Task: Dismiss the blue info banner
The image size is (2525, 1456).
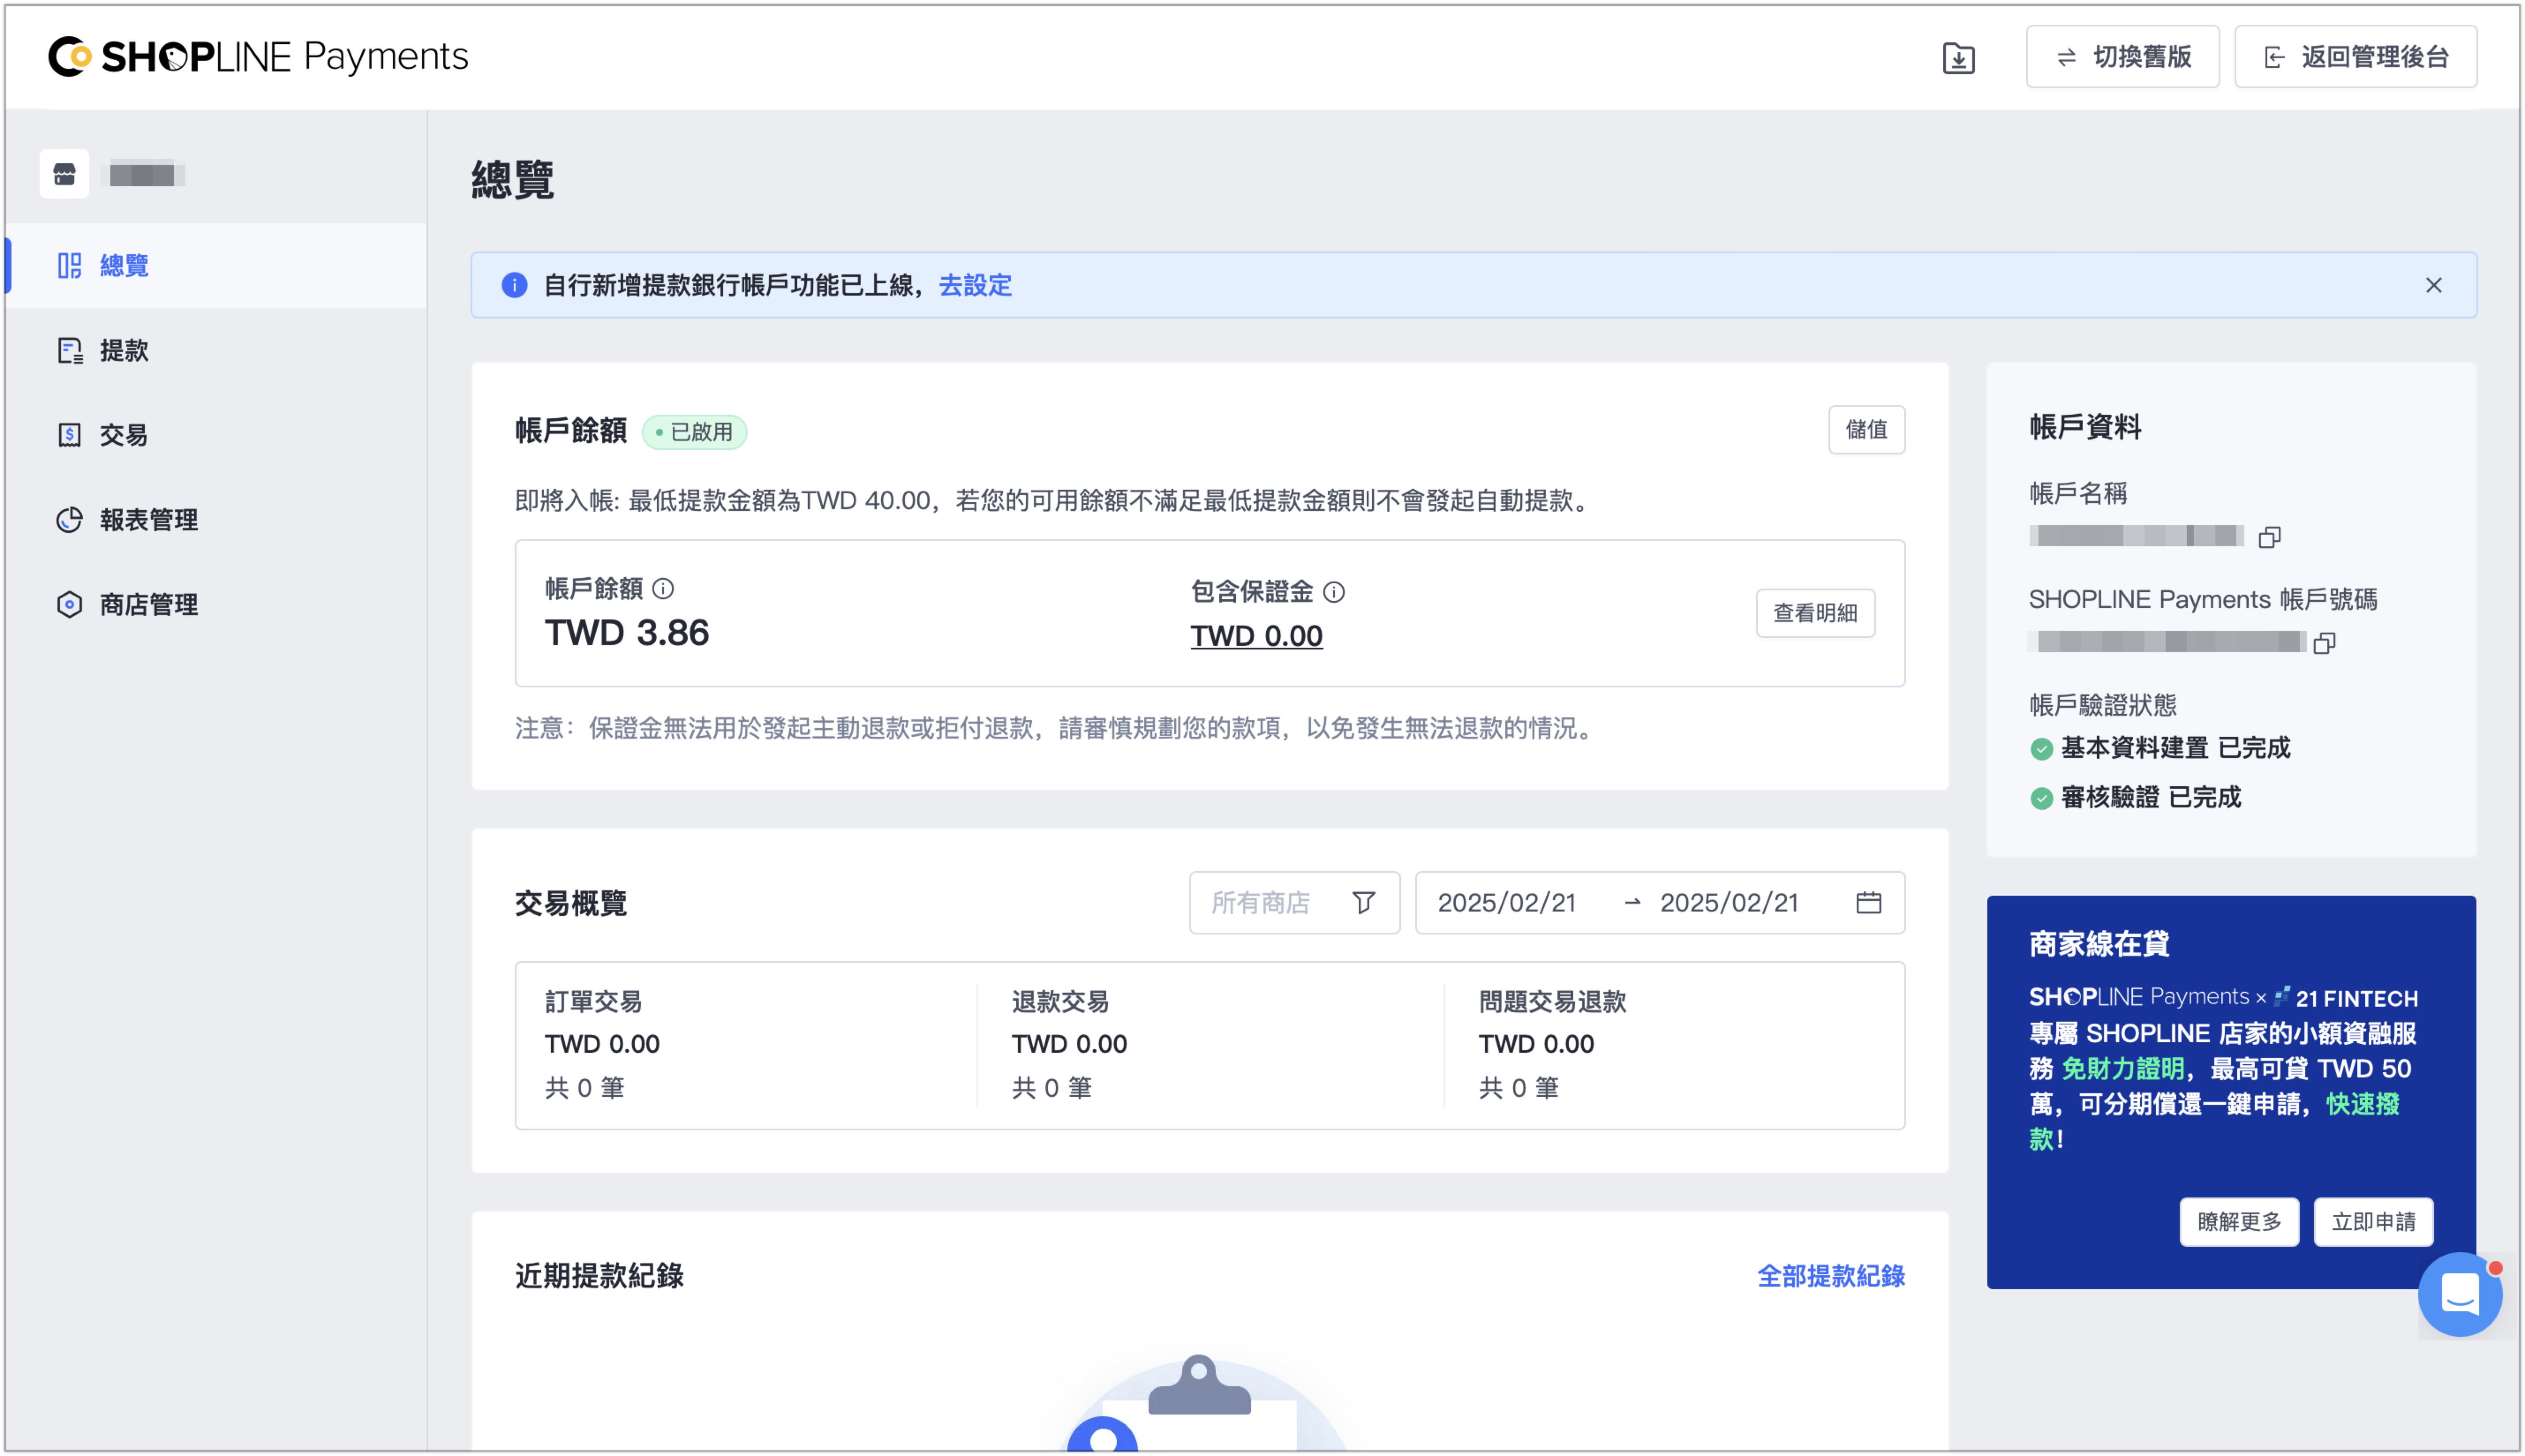Action: pos(2433,286)
